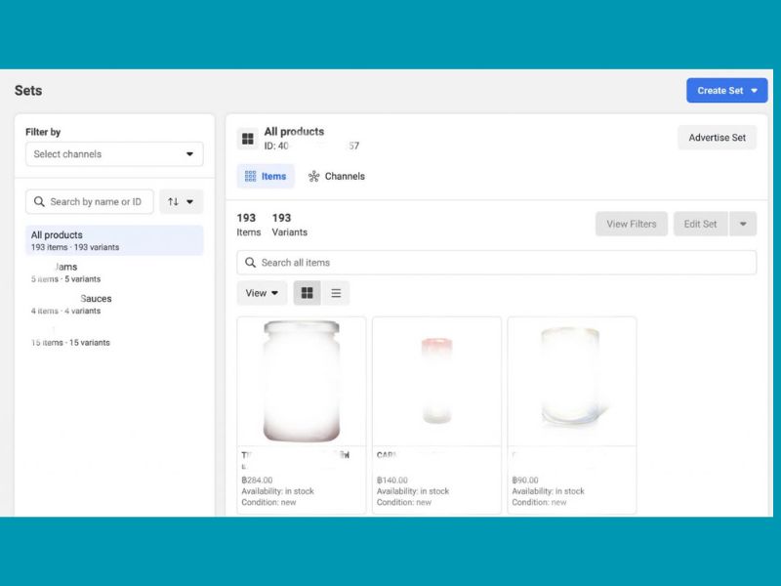Click the All products ID text

click(311, 146)
